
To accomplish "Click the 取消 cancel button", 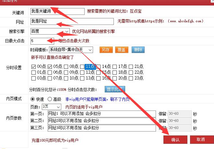I will (200, 139).
